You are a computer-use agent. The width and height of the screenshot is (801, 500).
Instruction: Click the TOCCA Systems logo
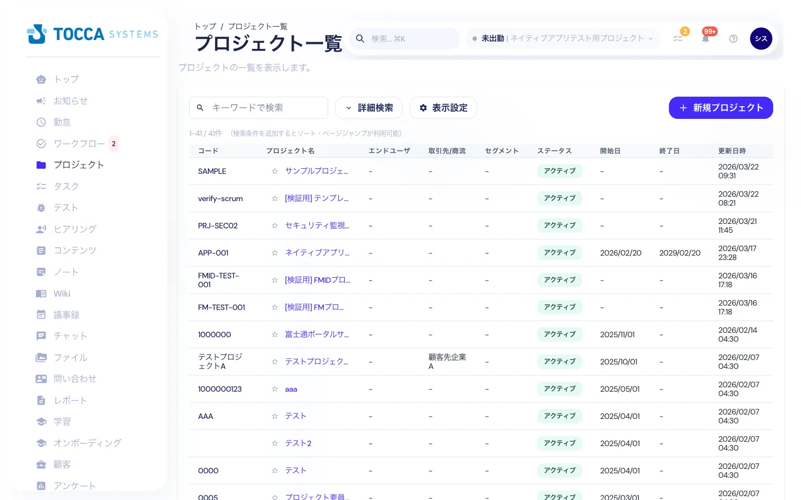click(92, 34)
